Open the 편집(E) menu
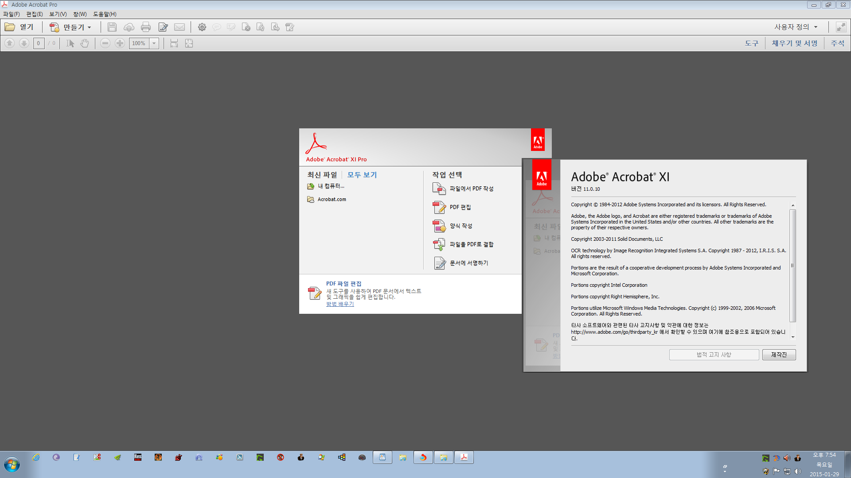This screenshot has height=478, width=851. pyautogui.click(x=35, y=14)
